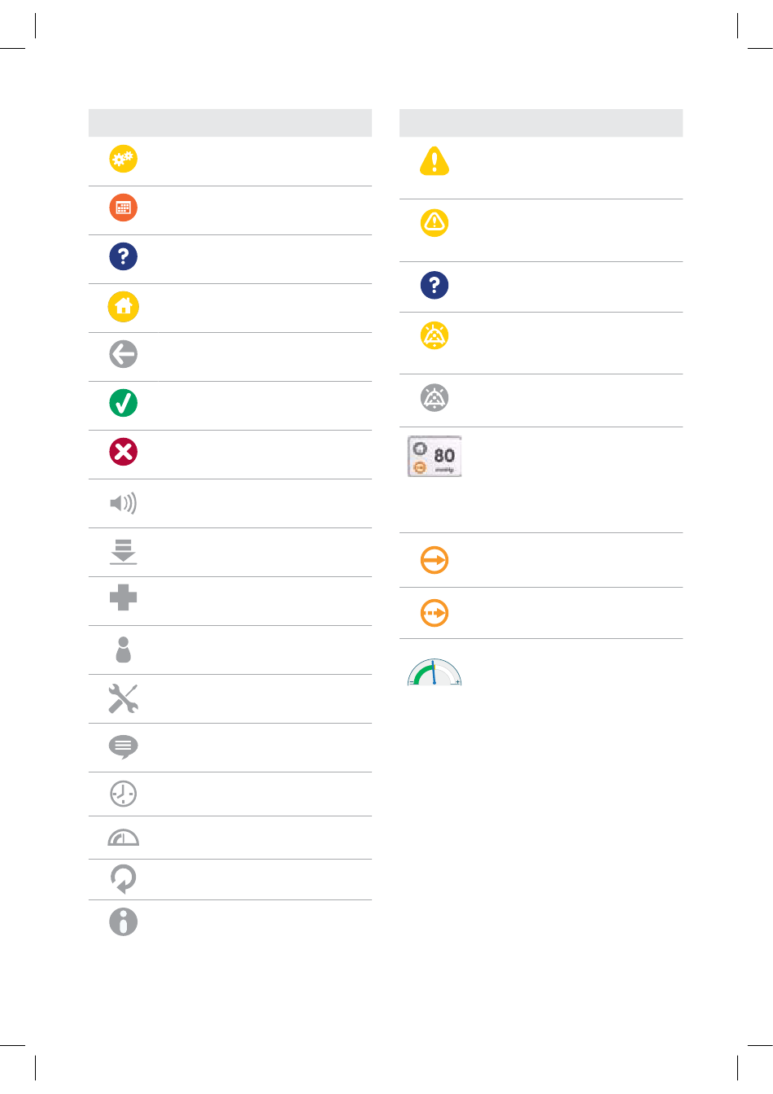Click the yellow triangle warning icon
This screenshot has height=1094, width=773.
(x=435, y=161)
